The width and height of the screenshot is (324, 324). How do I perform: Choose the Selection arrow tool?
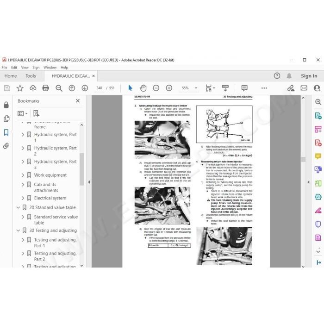tap(130, 88)
